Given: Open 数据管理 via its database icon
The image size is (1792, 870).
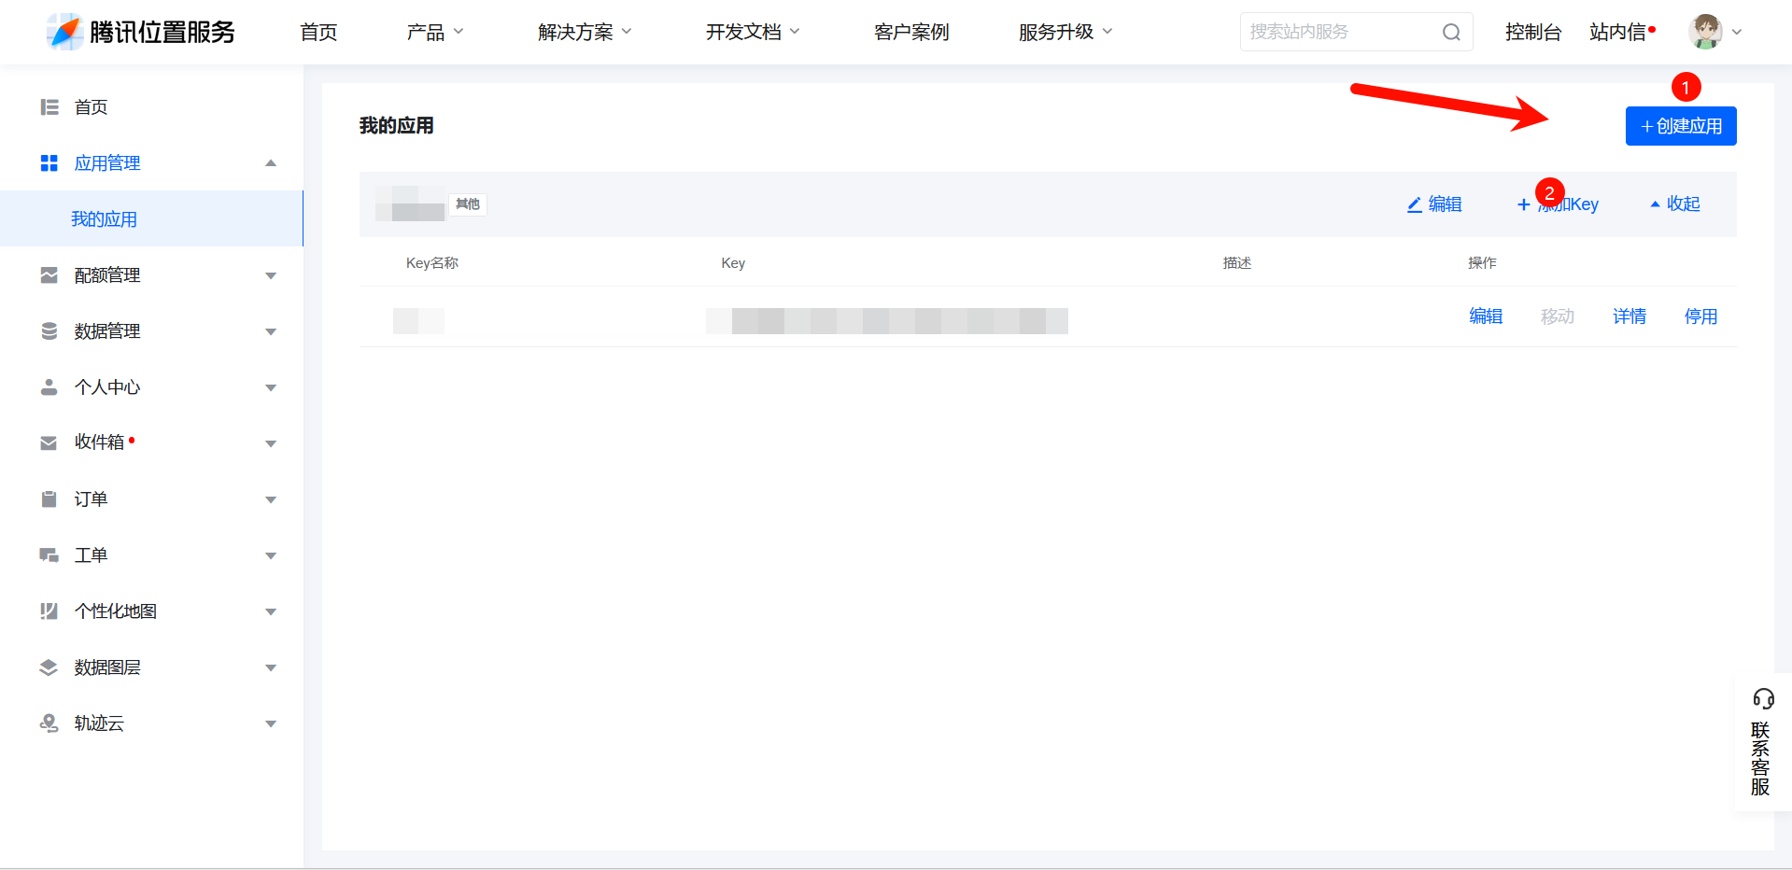Looking at the screenshot, I should [x=49, y=330].
